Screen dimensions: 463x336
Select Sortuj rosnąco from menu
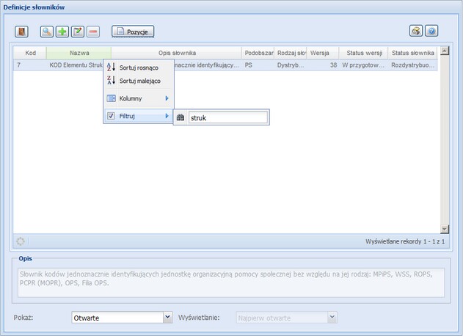138,67
